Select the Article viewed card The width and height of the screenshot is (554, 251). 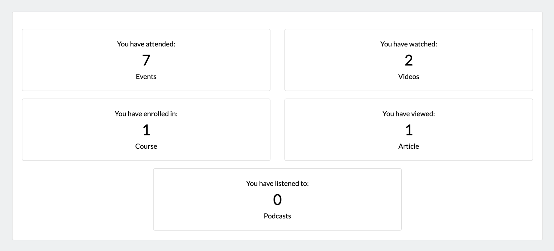pyautogui.click(x=409, y=130)
